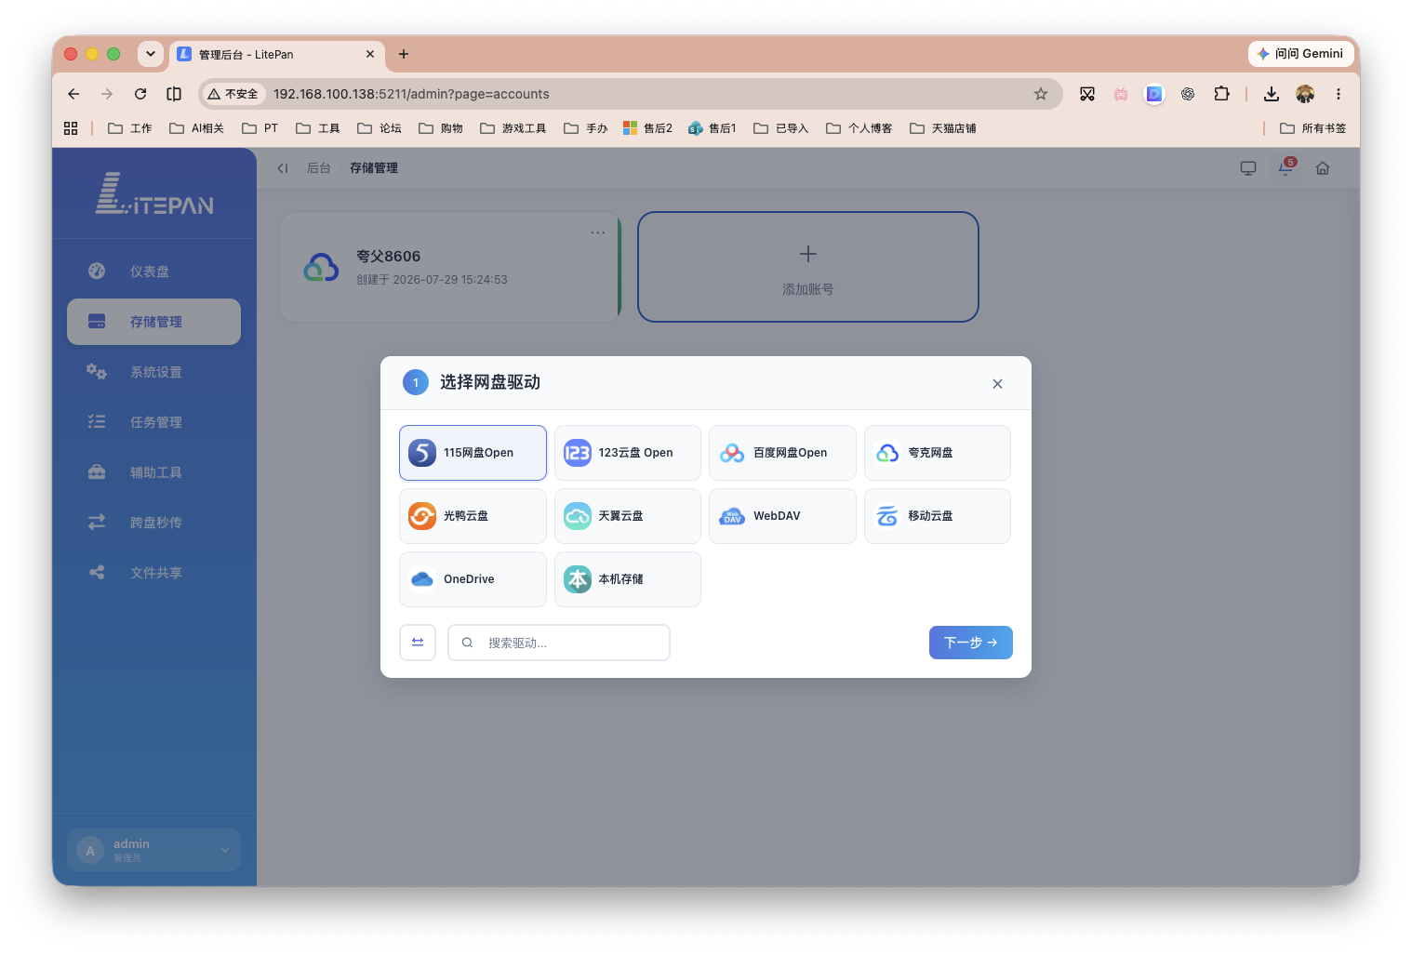The image size is (1412, 955).
Task: Collapse the sidebar with the breadcrumb arrow
Action: pyautogui.click(x=283, y=168)
